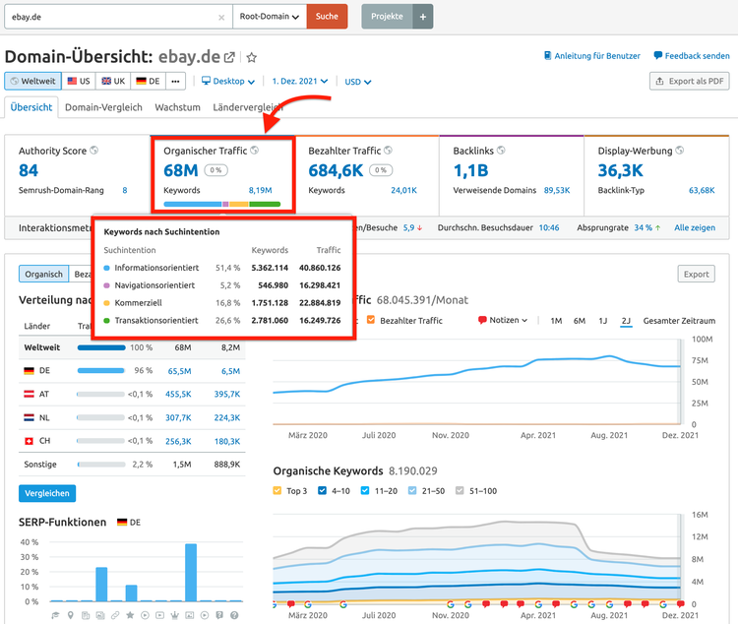Toggle the 21–50 keywords checkbox

(412, 491)
